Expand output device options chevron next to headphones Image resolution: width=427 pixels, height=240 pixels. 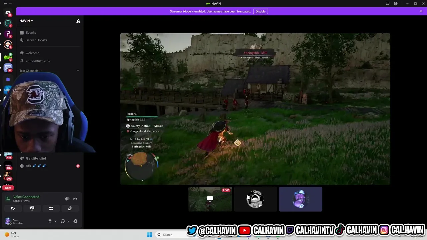click(x=68, y=221)
